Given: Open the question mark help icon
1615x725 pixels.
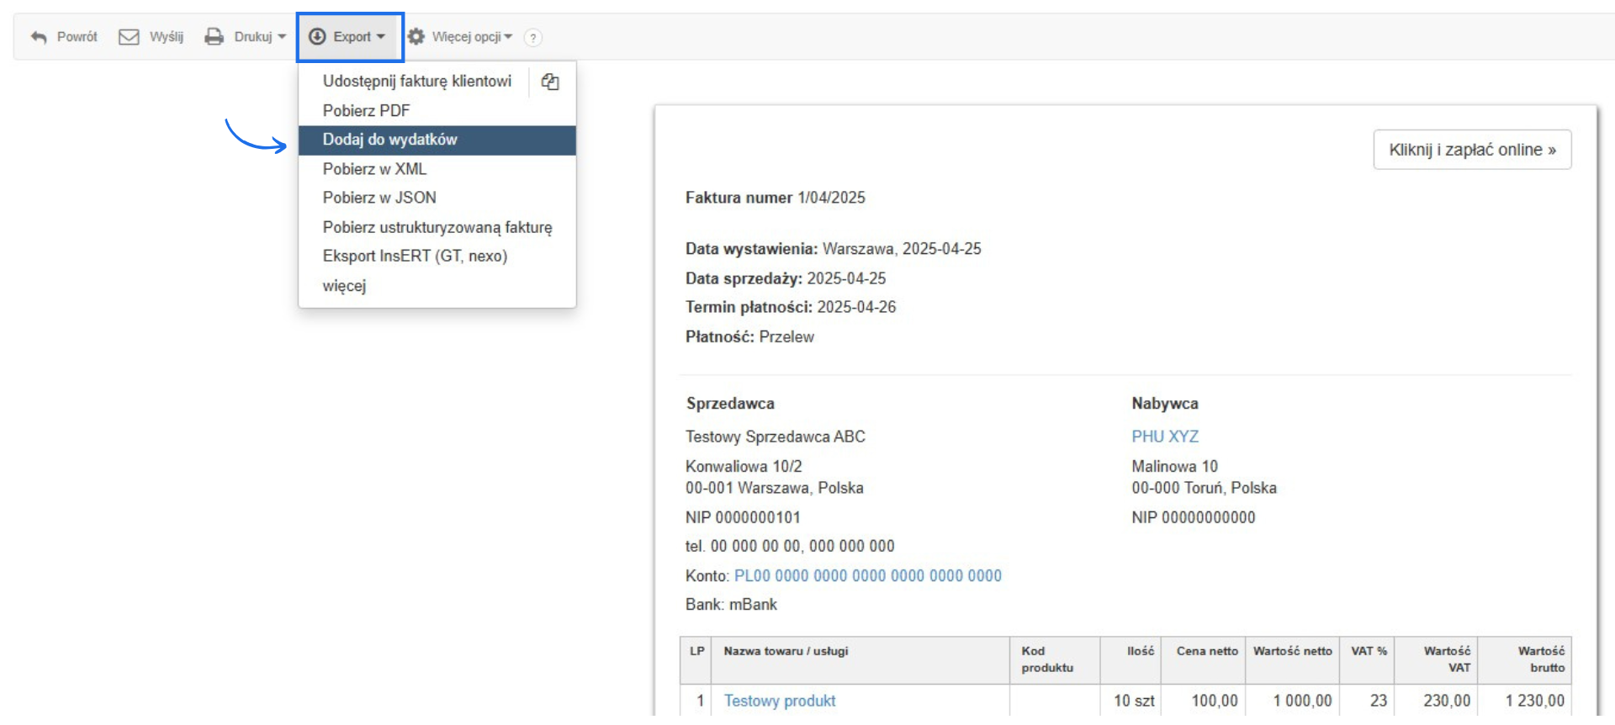Looking at the screenshot, I should tap(532, 38).
